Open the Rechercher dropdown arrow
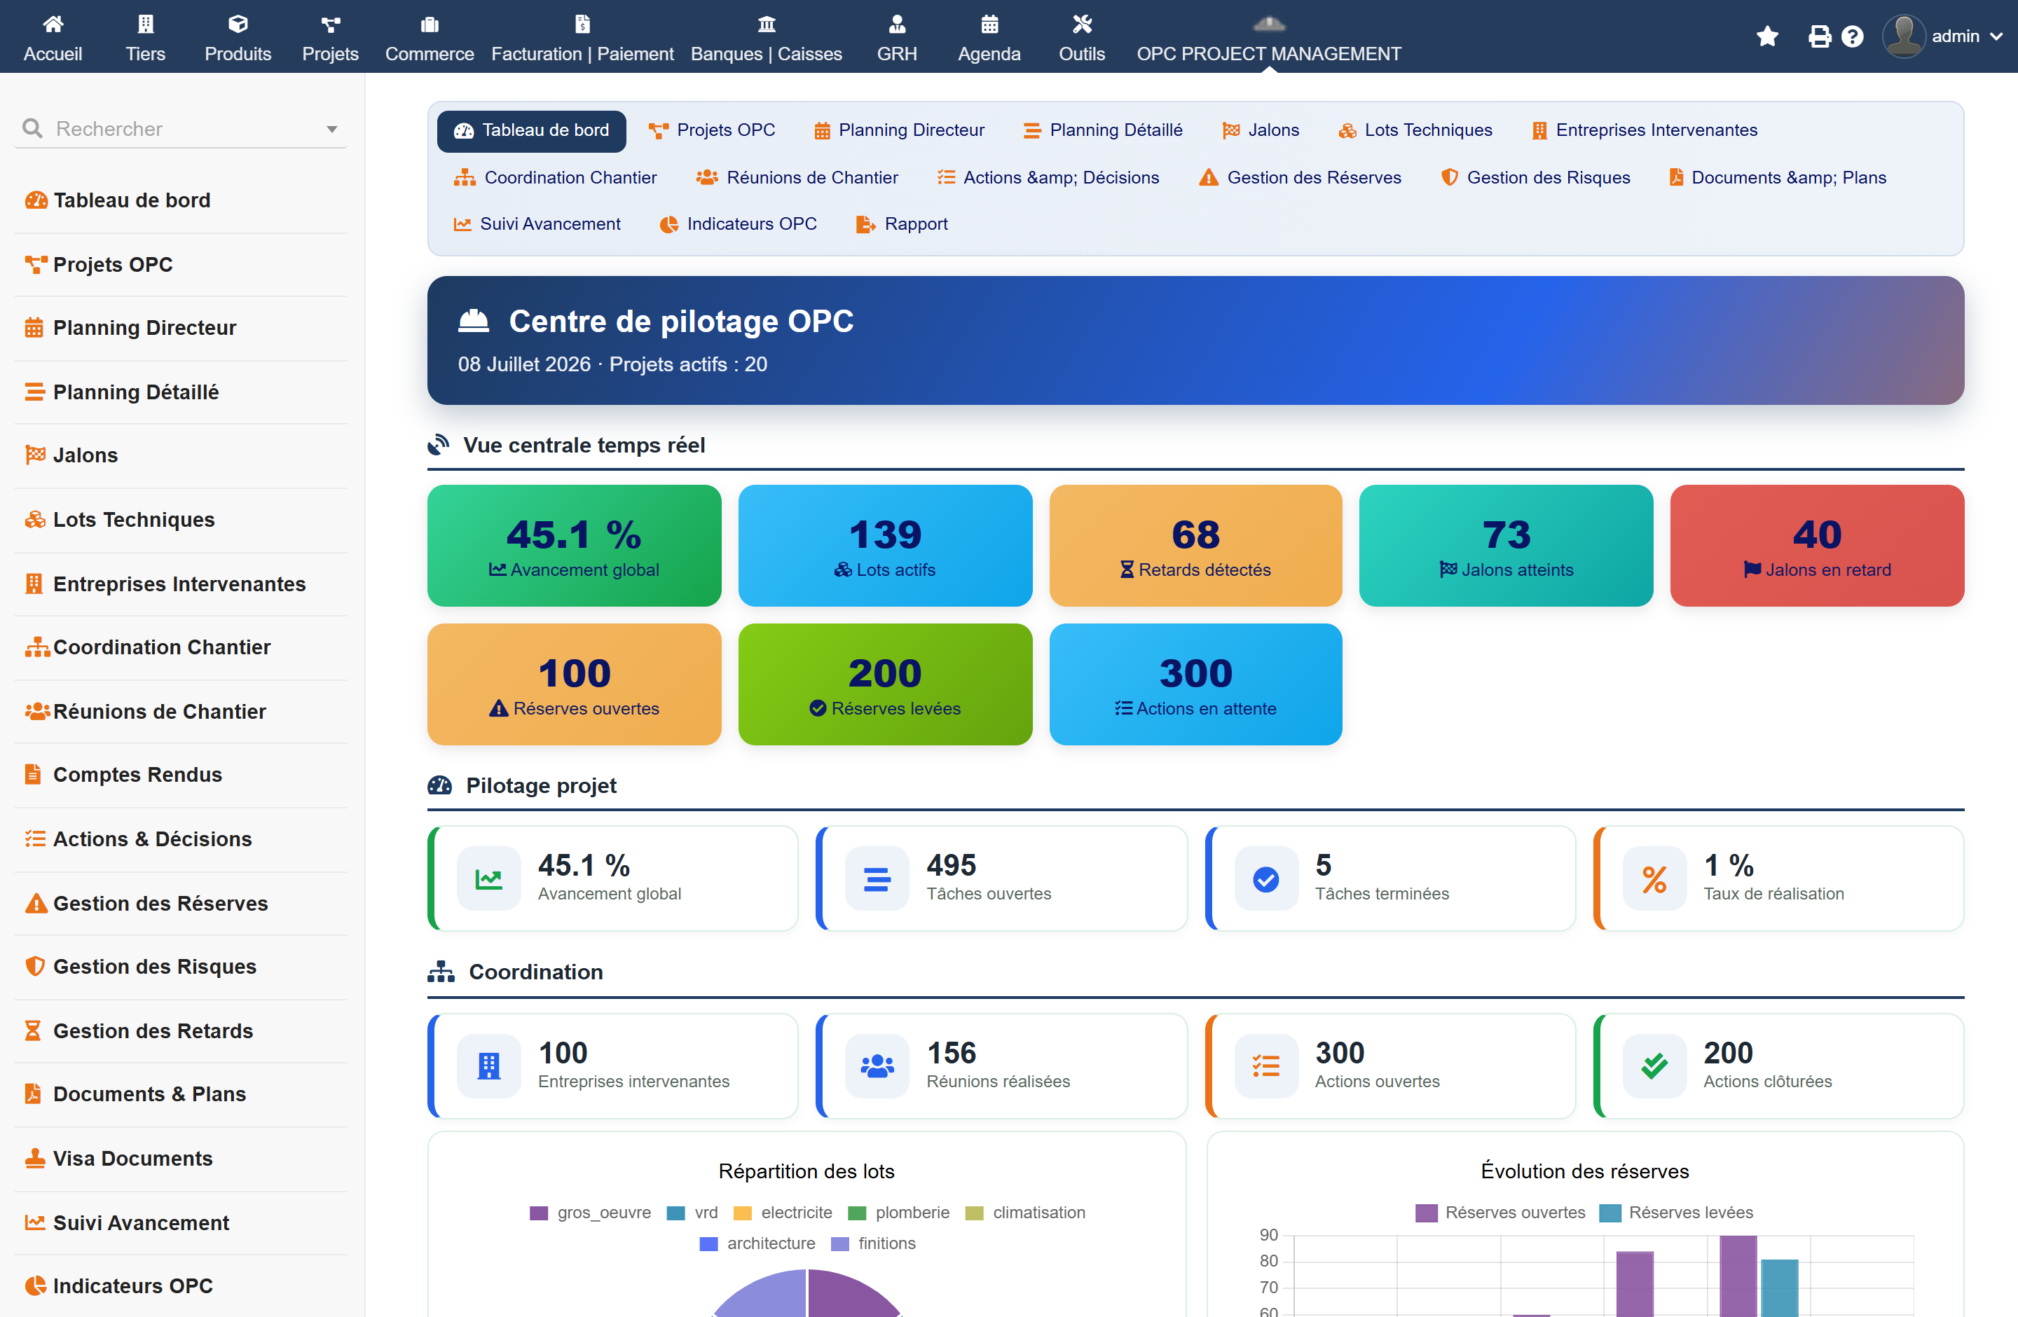Image resolution: width=2018 pixels, height=1317 pixels. (331, 130)
